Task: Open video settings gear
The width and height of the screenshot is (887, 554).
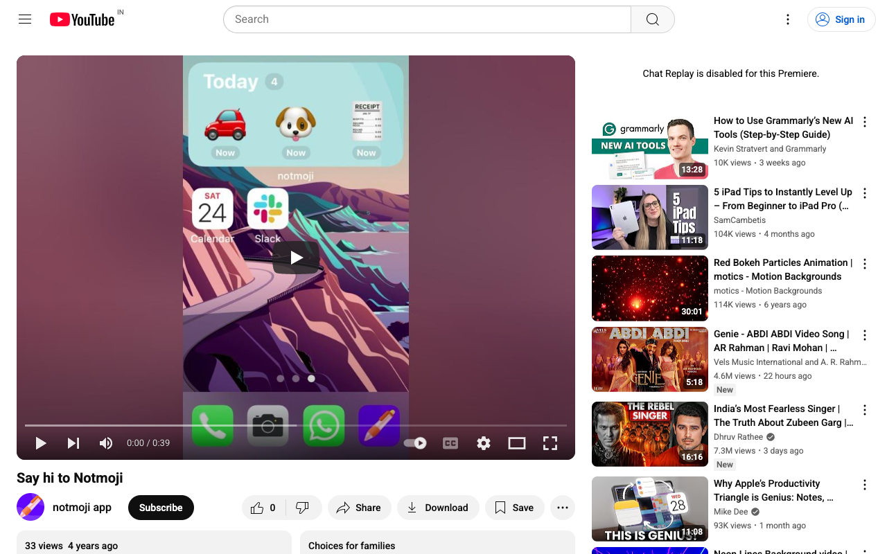Action: click(x=484, y=443)
